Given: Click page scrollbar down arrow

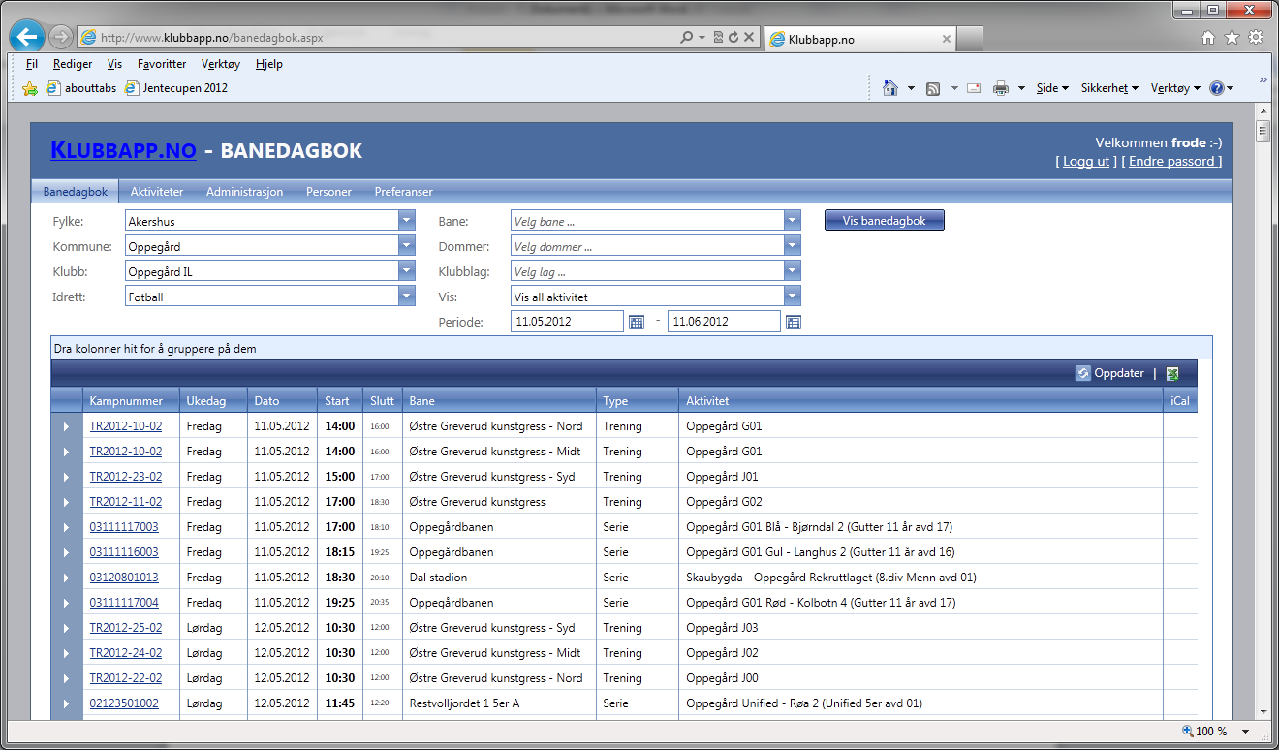Looking at the screenshot, I should point(1262,711).
